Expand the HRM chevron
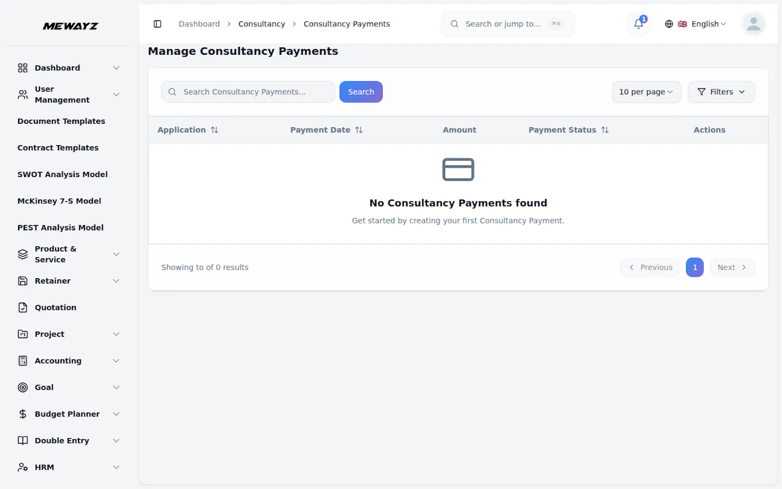Screen dimensions: 782x489 [x=116, y=467]
